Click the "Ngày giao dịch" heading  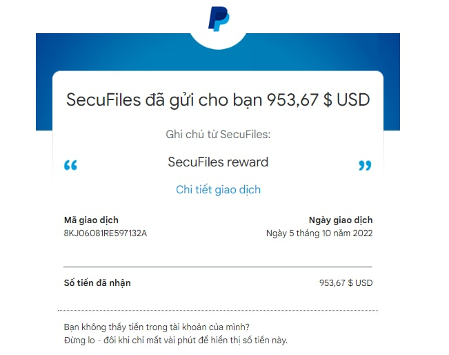[x=340, y=220]
